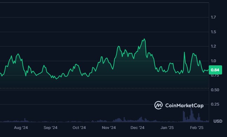Click the USD currency label
The height and width of the screenshot is (137, 227).
click(218, 121)
